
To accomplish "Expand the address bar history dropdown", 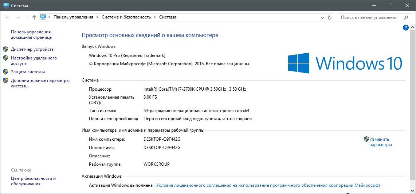I will (x=322, y=17).
